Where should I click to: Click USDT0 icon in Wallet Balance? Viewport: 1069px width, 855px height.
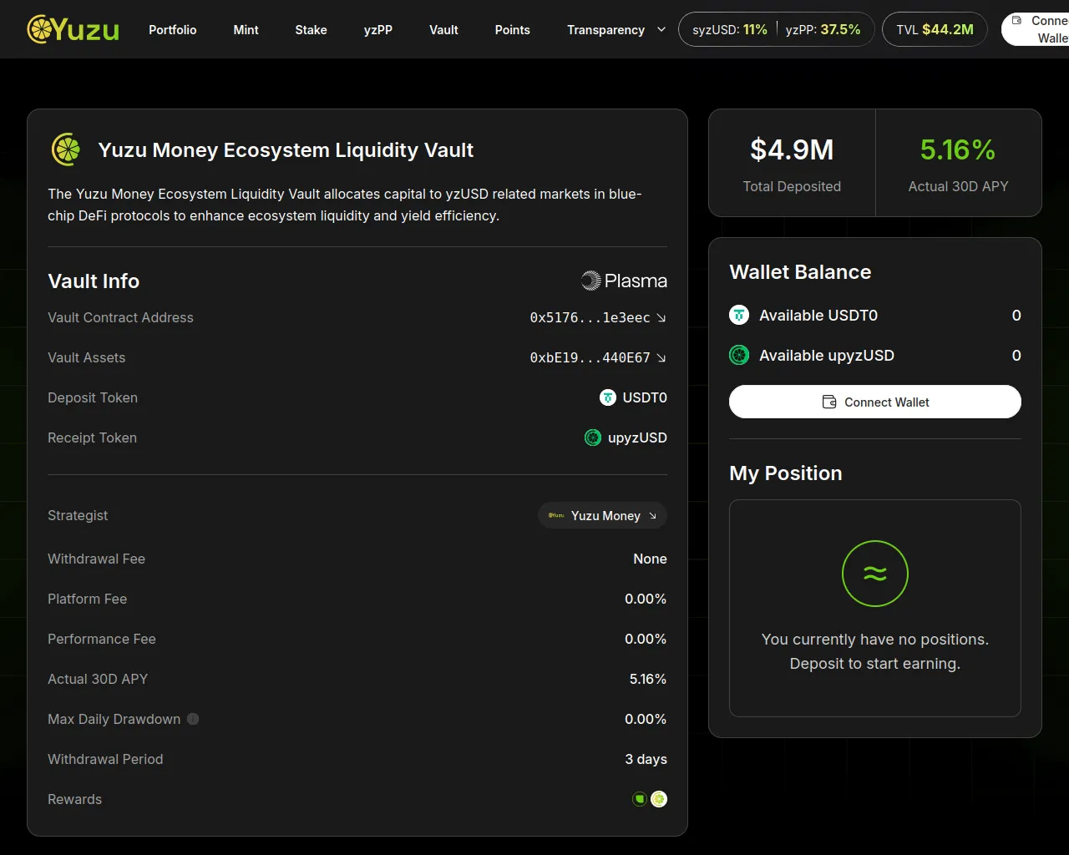pyautogui.click(x=739, y=316)
